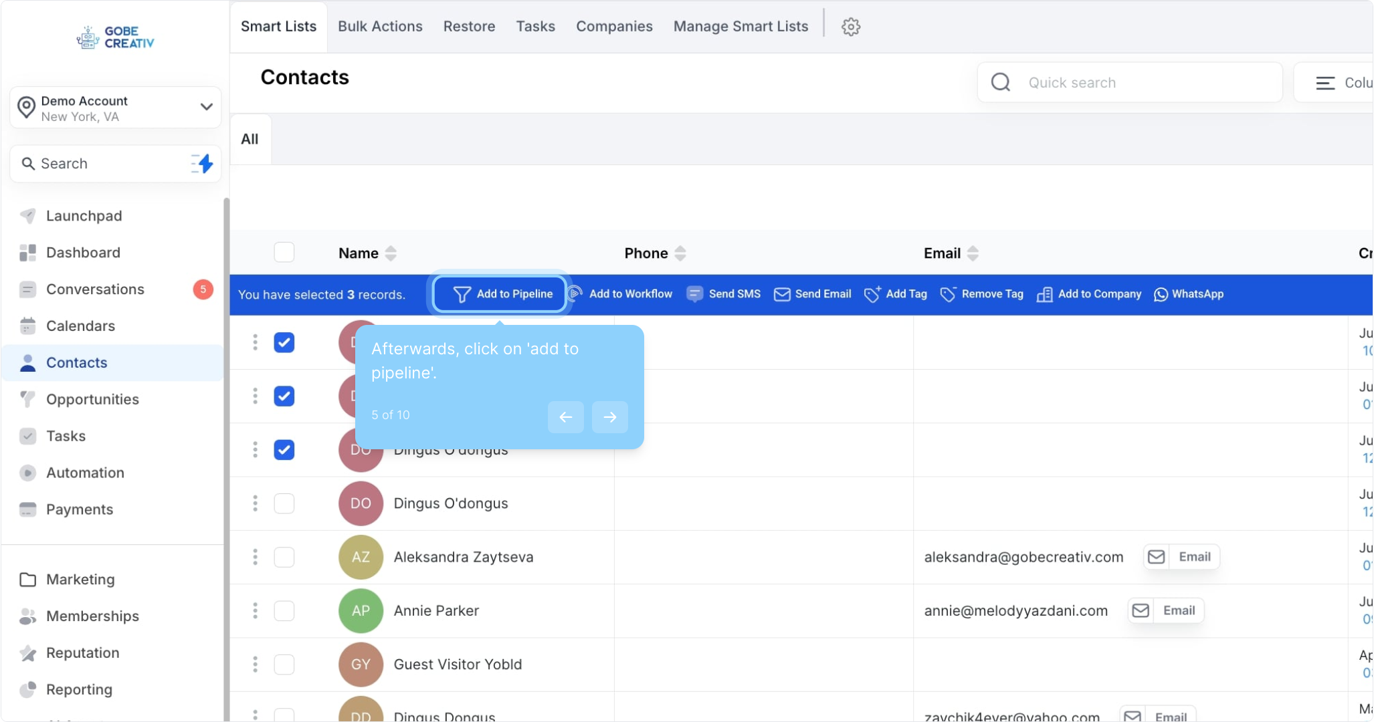Open Opportunities in the sidebar menu
Viewport: 1374px width, 722px height.
[92, 399]
